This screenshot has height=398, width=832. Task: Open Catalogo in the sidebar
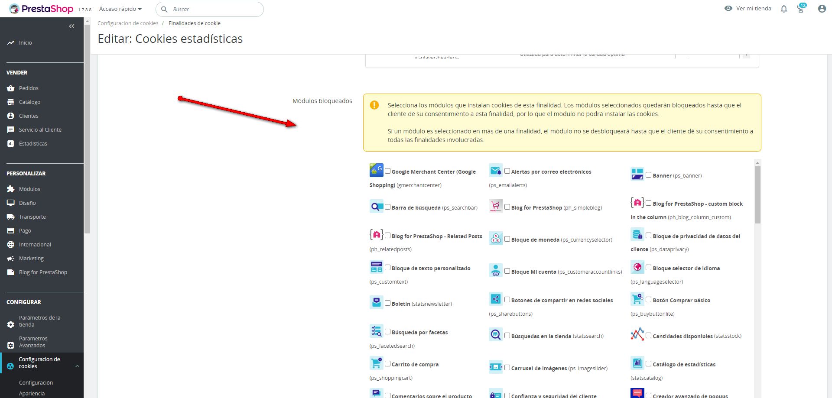[x=29, y=102]
